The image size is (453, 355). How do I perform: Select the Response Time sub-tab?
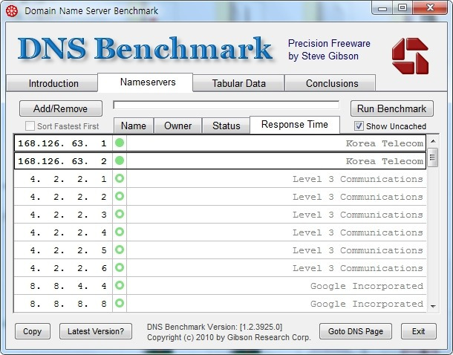point(295,125)
